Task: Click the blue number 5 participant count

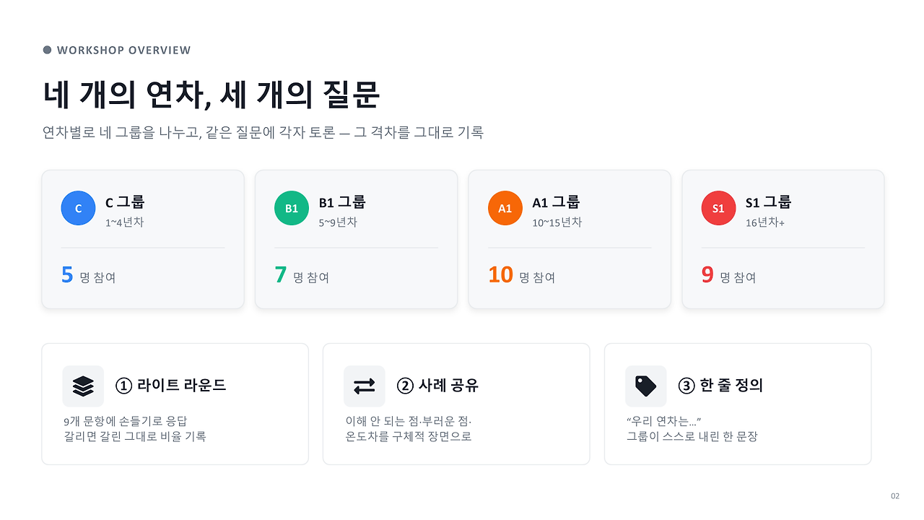Action: pyautogui.click(x=67, y=275)
